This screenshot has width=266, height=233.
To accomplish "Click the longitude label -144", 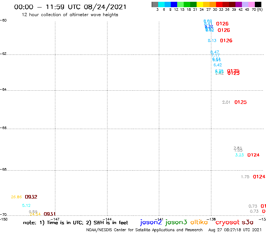I will point(107,219).
